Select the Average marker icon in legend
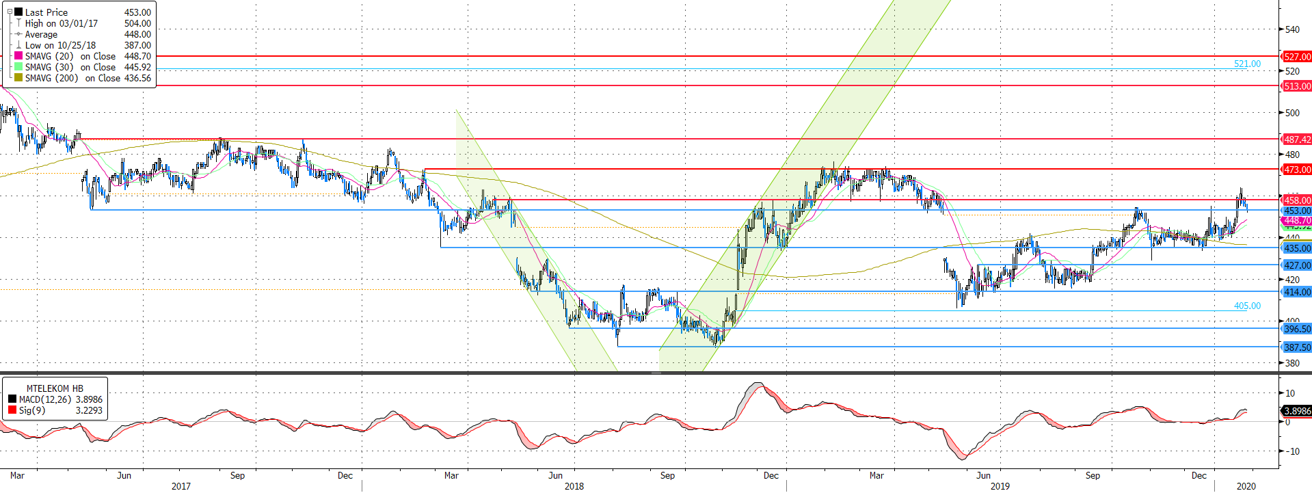This screenshot has height=493, width=1312. 18,34
